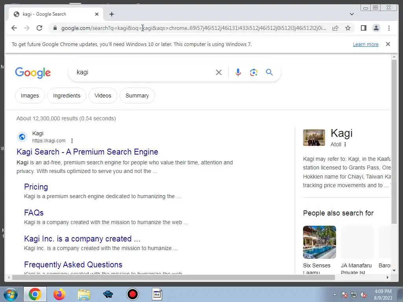Open the Six Senses Laamu thumbnail
This screenshot has width=403, height=302.
point(320,242)
